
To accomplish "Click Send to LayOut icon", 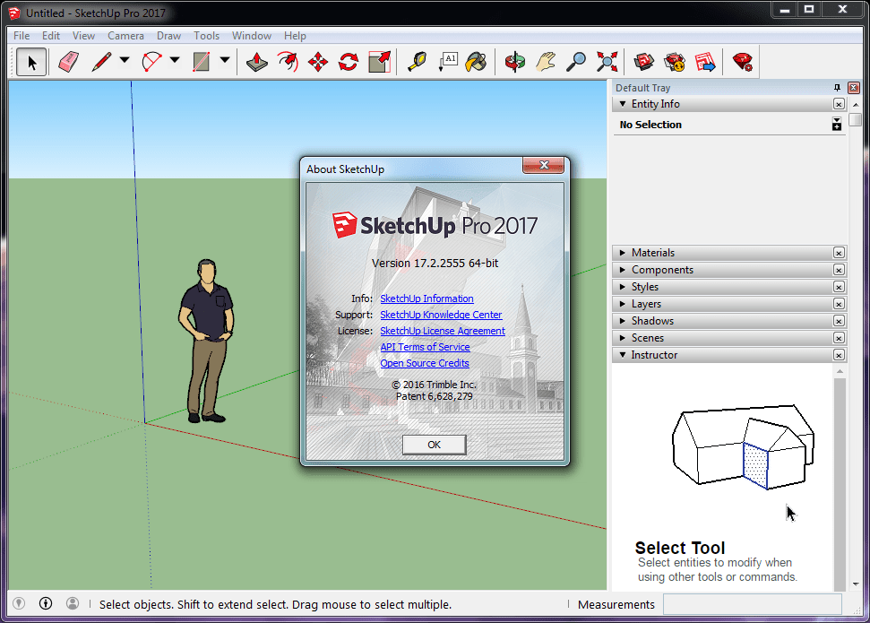I will tap(705, 62).
